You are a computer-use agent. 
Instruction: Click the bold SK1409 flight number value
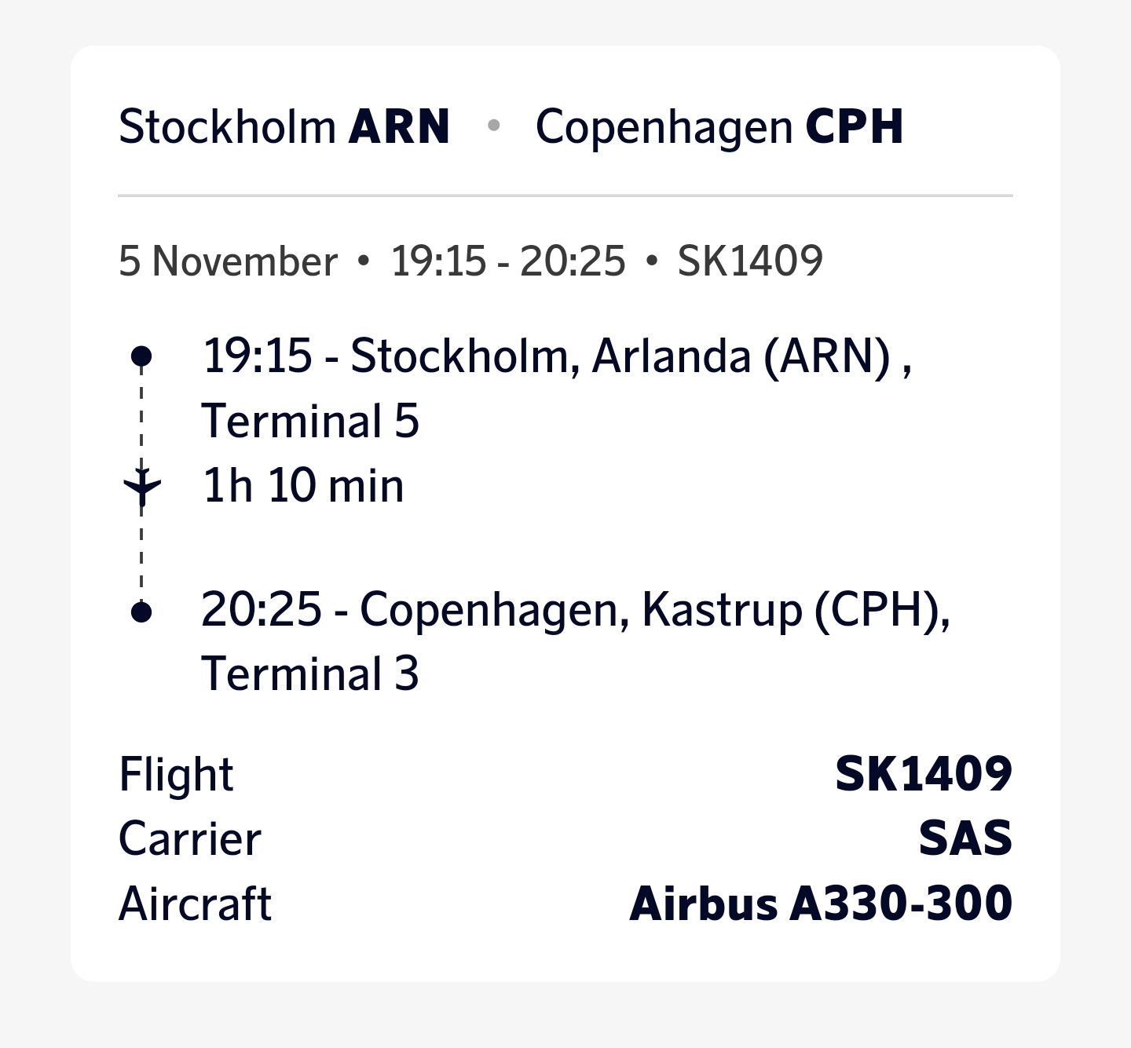(923, 775)
